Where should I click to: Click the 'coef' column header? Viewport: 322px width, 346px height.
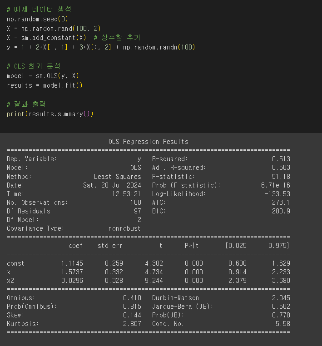[76, 246]
